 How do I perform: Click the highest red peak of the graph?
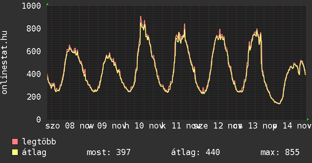coord(140,17)
